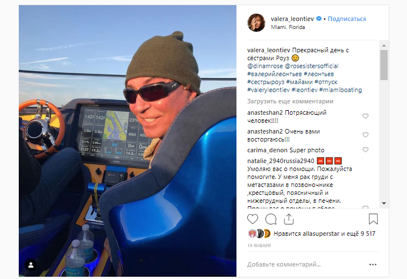Click the verified badge next to valera_leontiev
Image resolution: width=407 pixels, height=279 pixels.
(x=319, y=19)
